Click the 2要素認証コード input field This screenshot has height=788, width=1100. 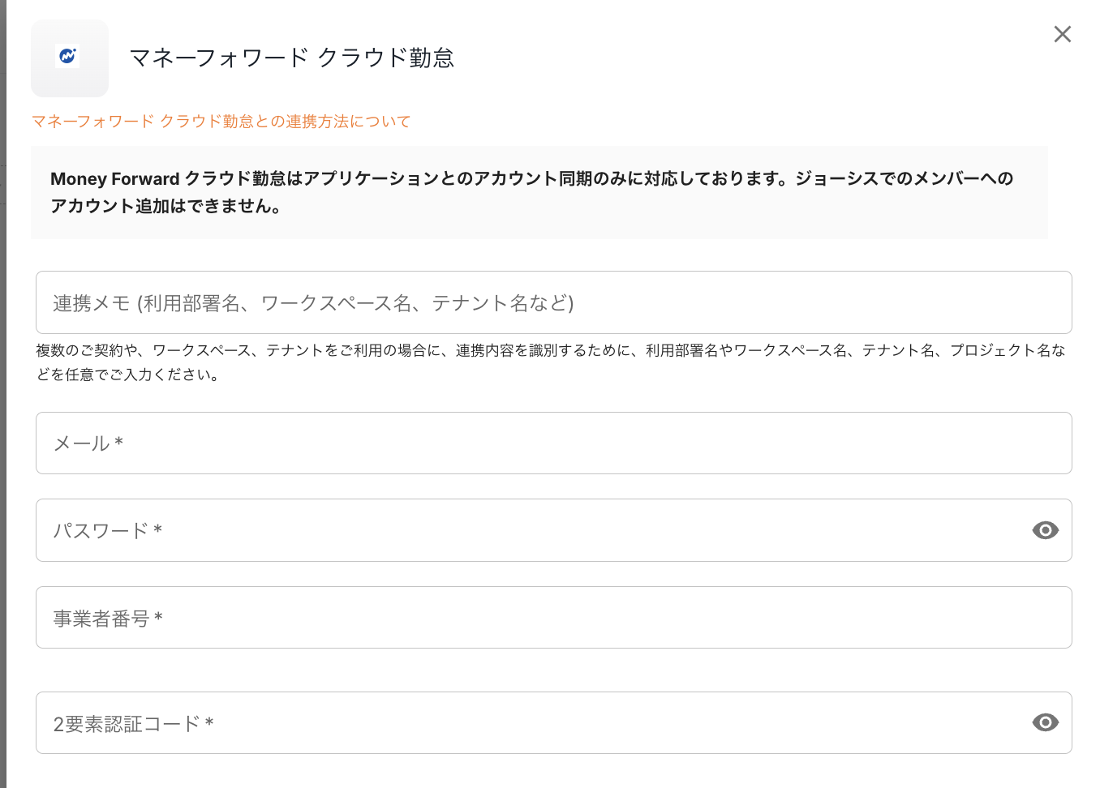(527, 723)
